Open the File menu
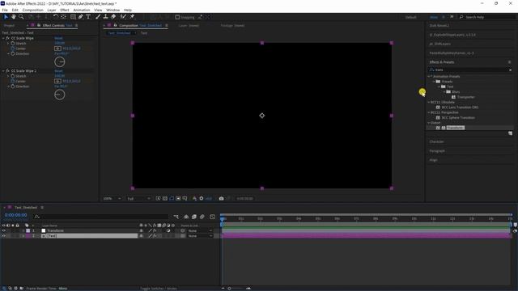Screen dimensions: 518x291 click(5, 10)
